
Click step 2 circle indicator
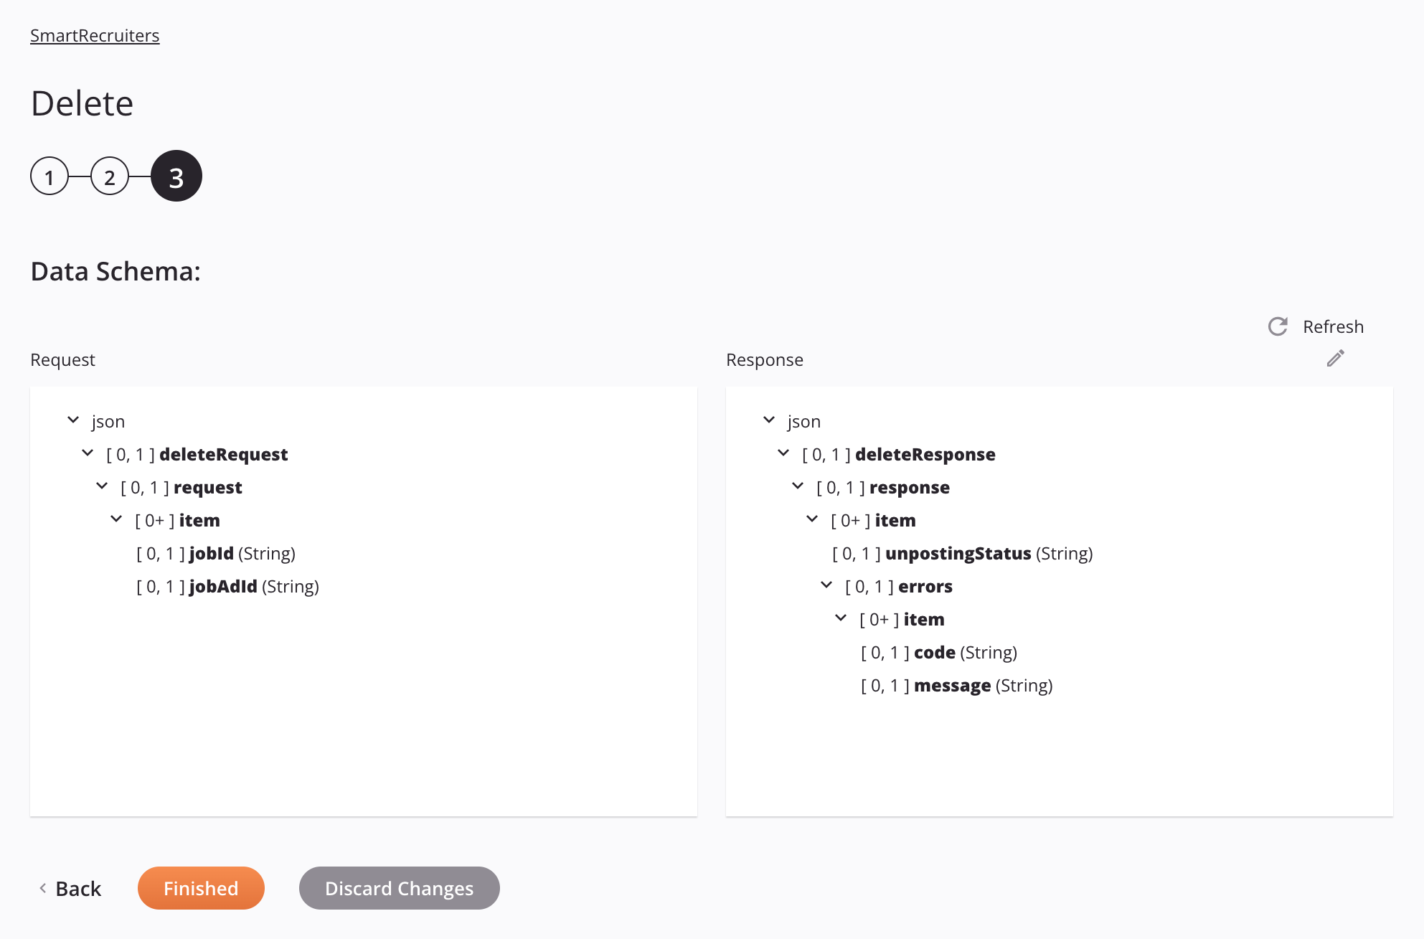(x=112, y=175)
